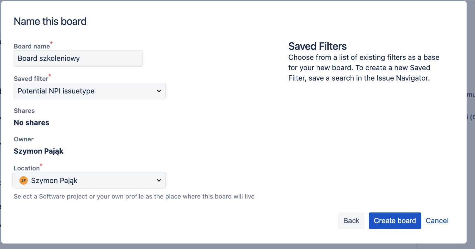The height and width of the screenshot is (249, 475).
Task: Click the Saved filter chevron arrow
Action: coord(159,91)
